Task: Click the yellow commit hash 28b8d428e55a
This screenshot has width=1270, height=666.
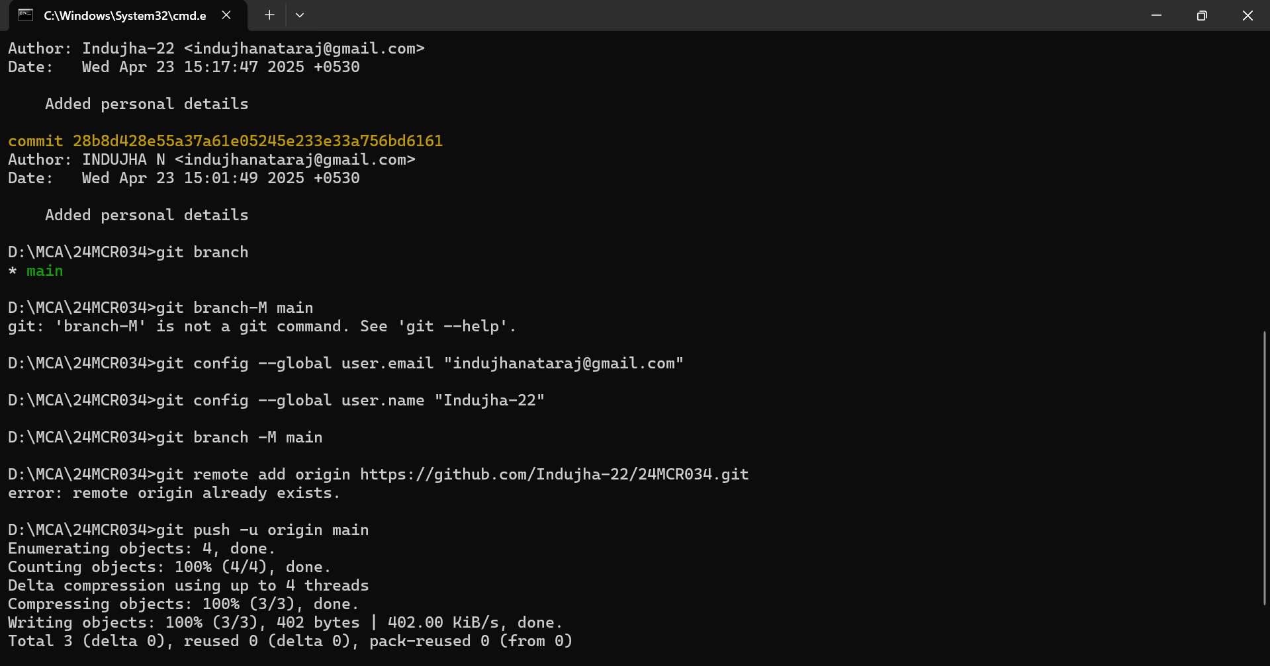Action: [257, 141]
